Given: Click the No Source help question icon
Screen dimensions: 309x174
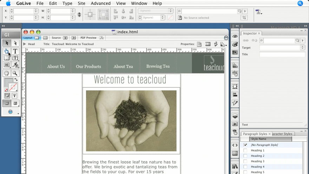Looking at the screenshot, I should (x=180, y=18).
